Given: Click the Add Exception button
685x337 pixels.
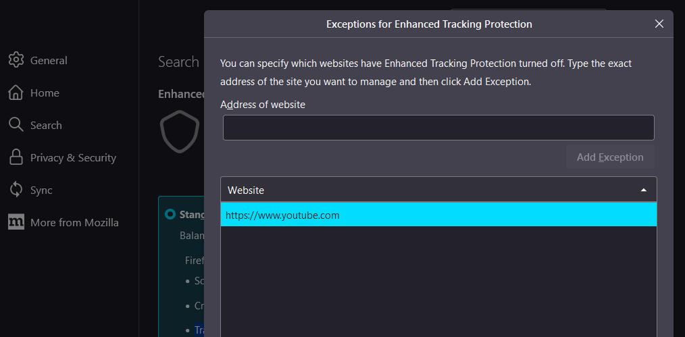Looking at the screenshot, I should pyautogui.click(x=610, y=157).
